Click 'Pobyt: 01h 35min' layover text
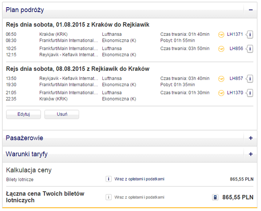Viewport: 261px width, 211px height. (177, 85)
